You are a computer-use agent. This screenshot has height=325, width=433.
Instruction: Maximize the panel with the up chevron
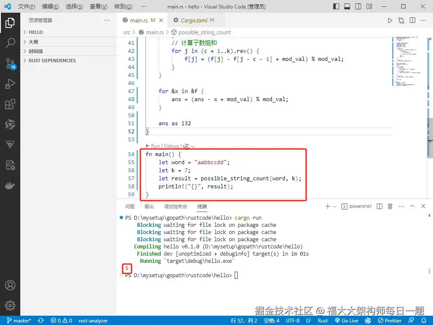click(x=412, y=206)
